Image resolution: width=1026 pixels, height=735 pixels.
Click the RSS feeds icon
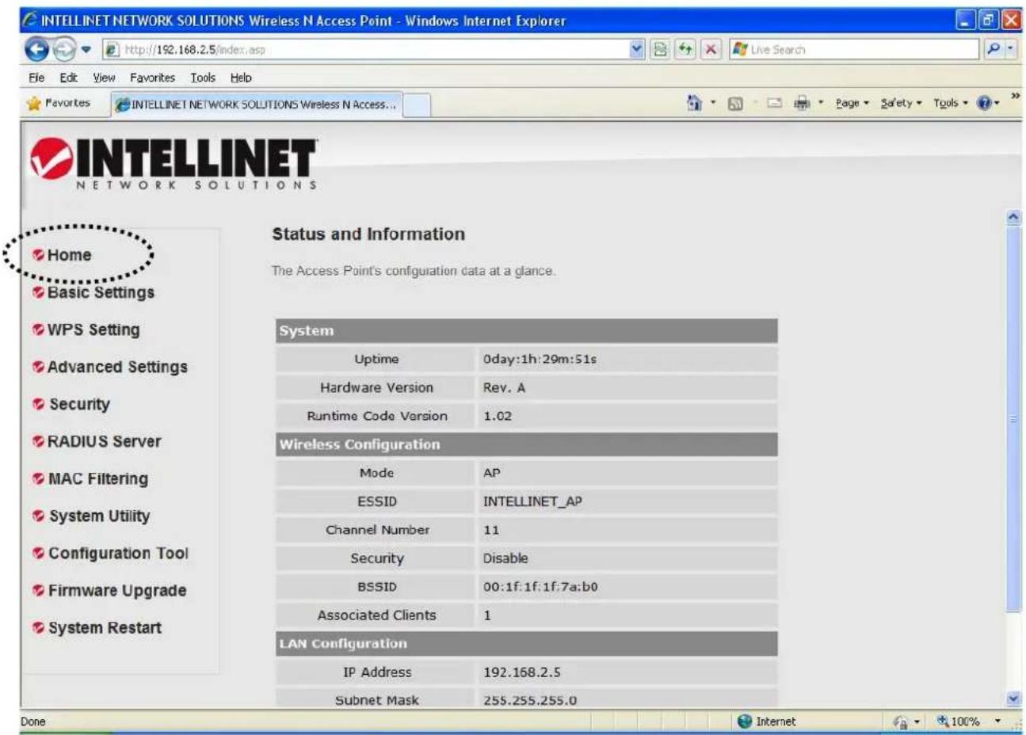pyautogui.click(x=735, y=103)
